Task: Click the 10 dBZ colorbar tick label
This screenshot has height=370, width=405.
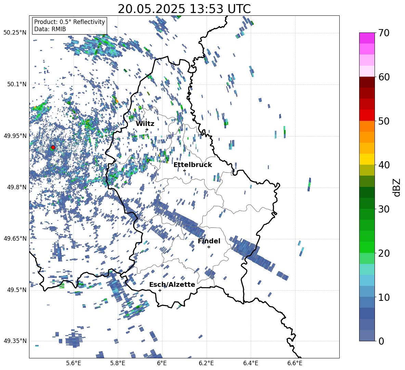Action: click(x=383, y=297)
